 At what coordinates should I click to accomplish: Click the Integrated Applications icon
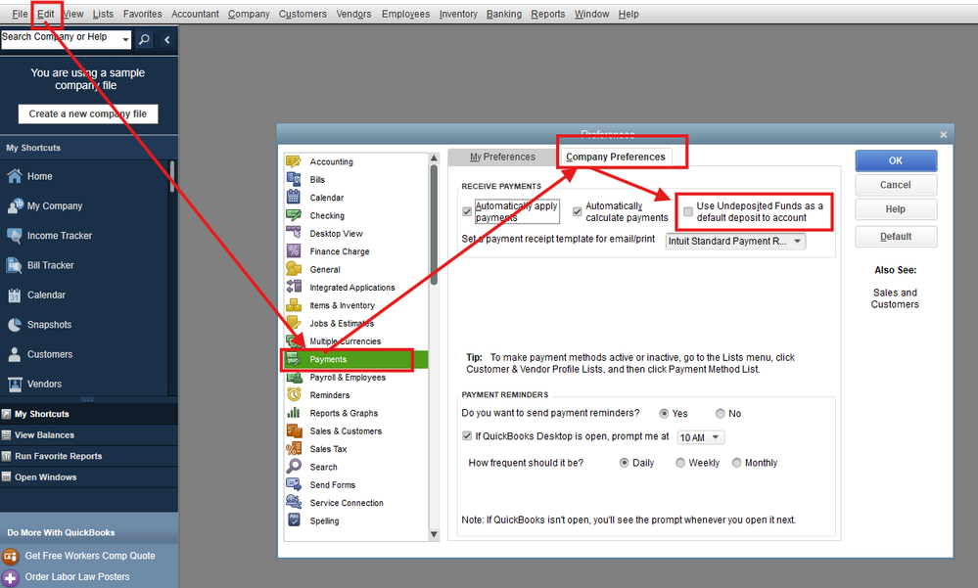click(x=293, y=287)
